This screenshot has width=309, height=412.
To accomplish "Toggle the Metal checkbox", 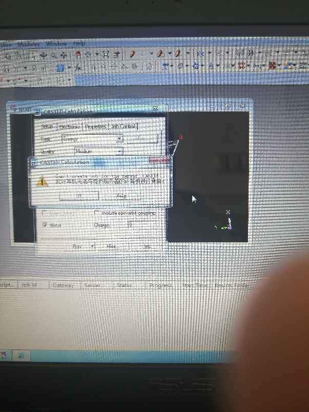I will pos(45,225).
